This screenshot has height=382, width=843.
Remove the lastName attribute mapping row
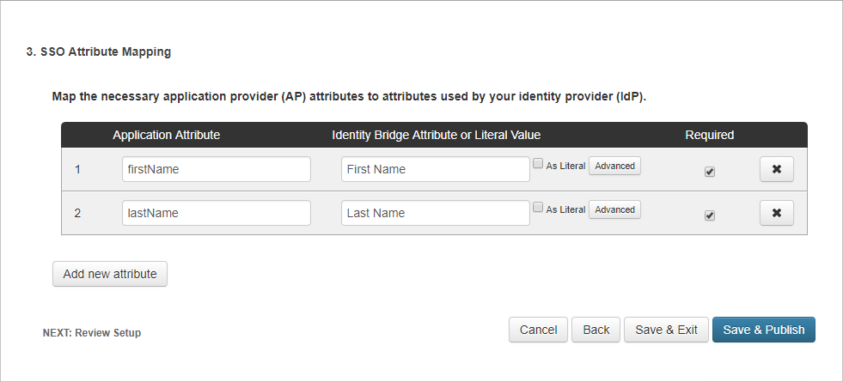pos(776,213)
